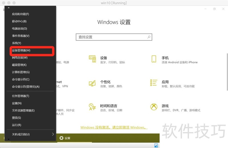
Task: Click the VirtualBox status icon bottom right
Action: 156,145
